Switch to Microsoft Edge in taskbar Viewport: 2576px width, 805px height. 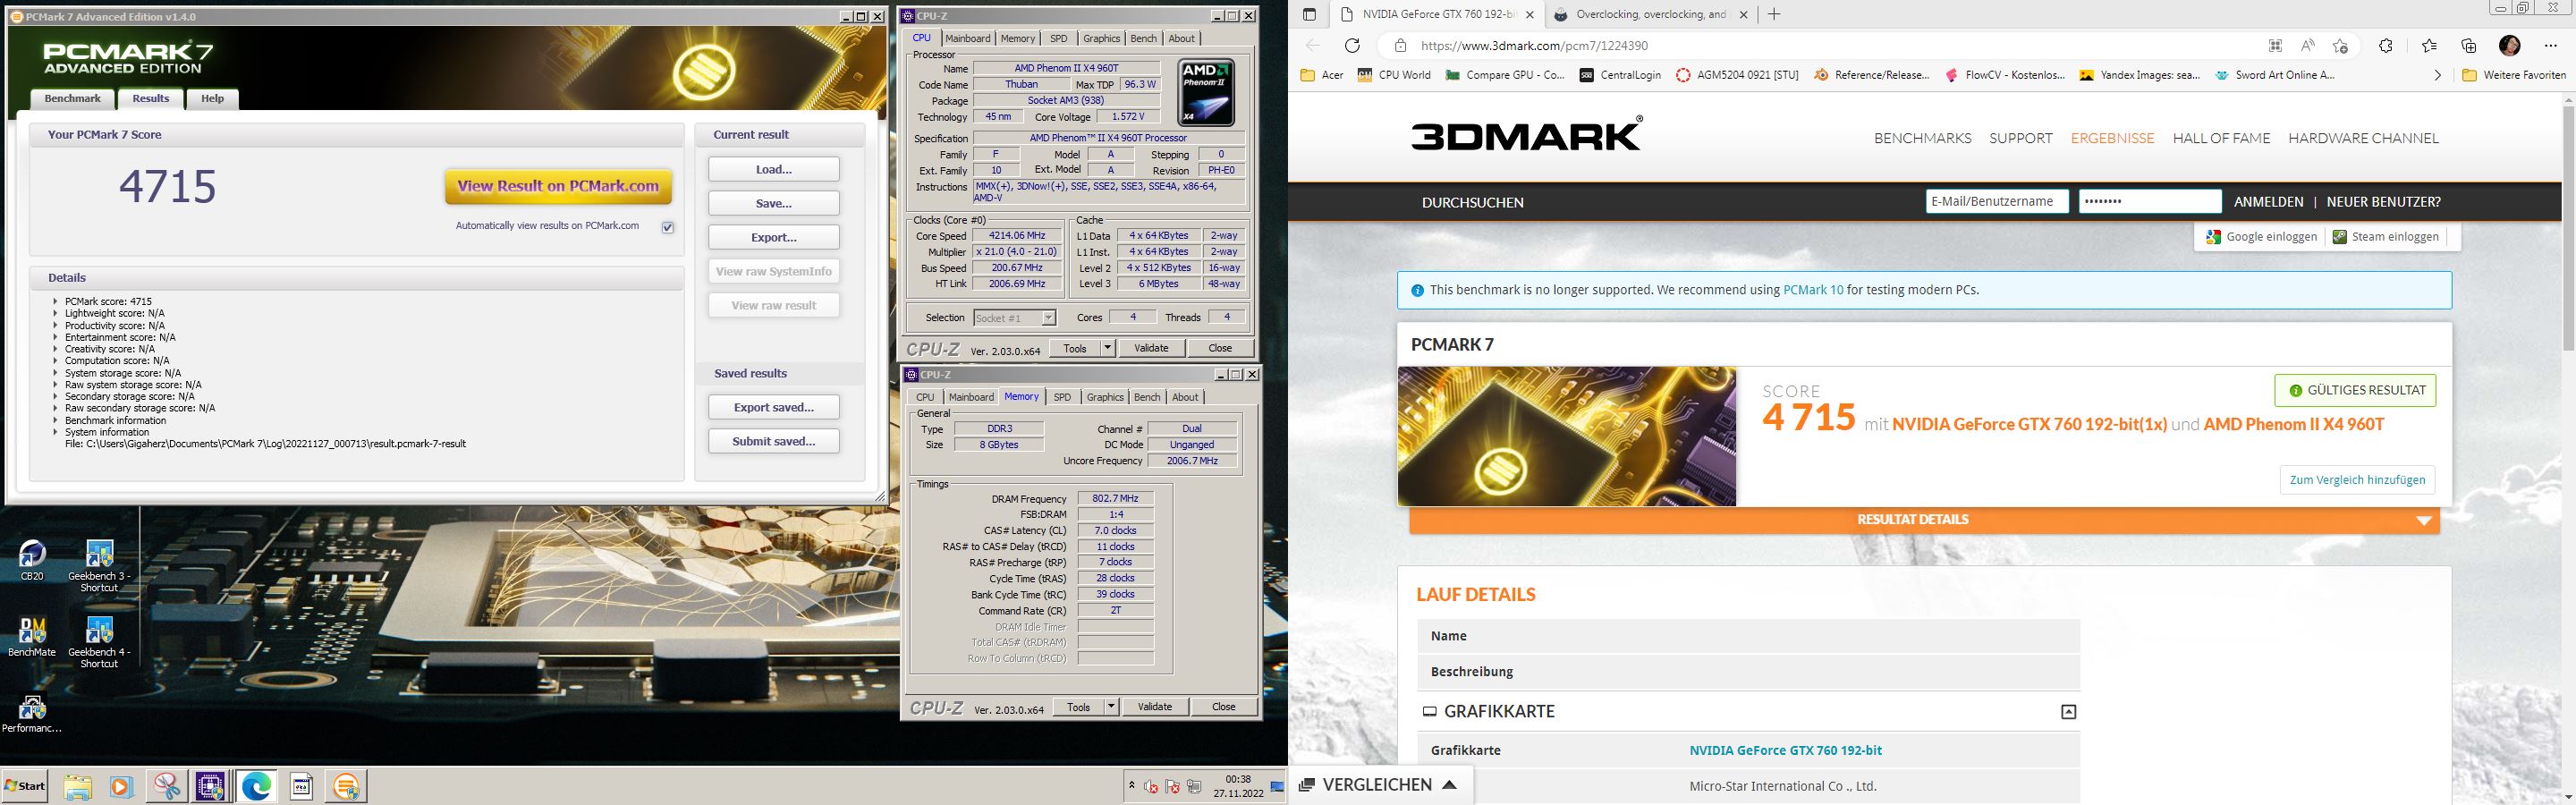pos(256,787)
